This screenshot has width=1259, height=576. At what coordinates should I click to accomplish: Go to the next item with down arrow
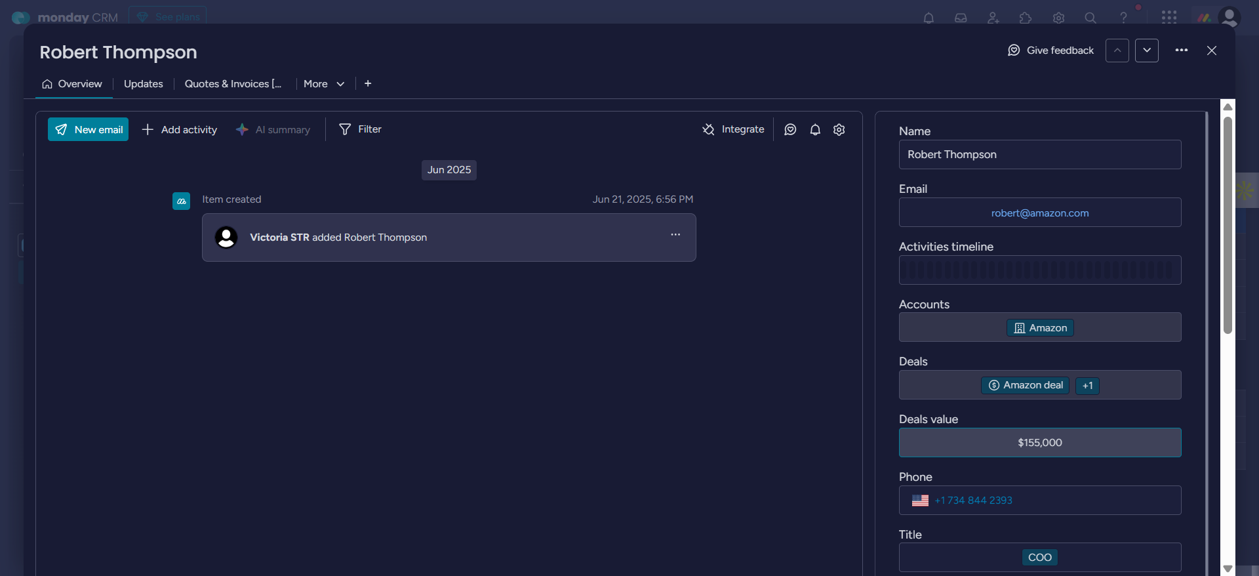(x=1147, y=51)
